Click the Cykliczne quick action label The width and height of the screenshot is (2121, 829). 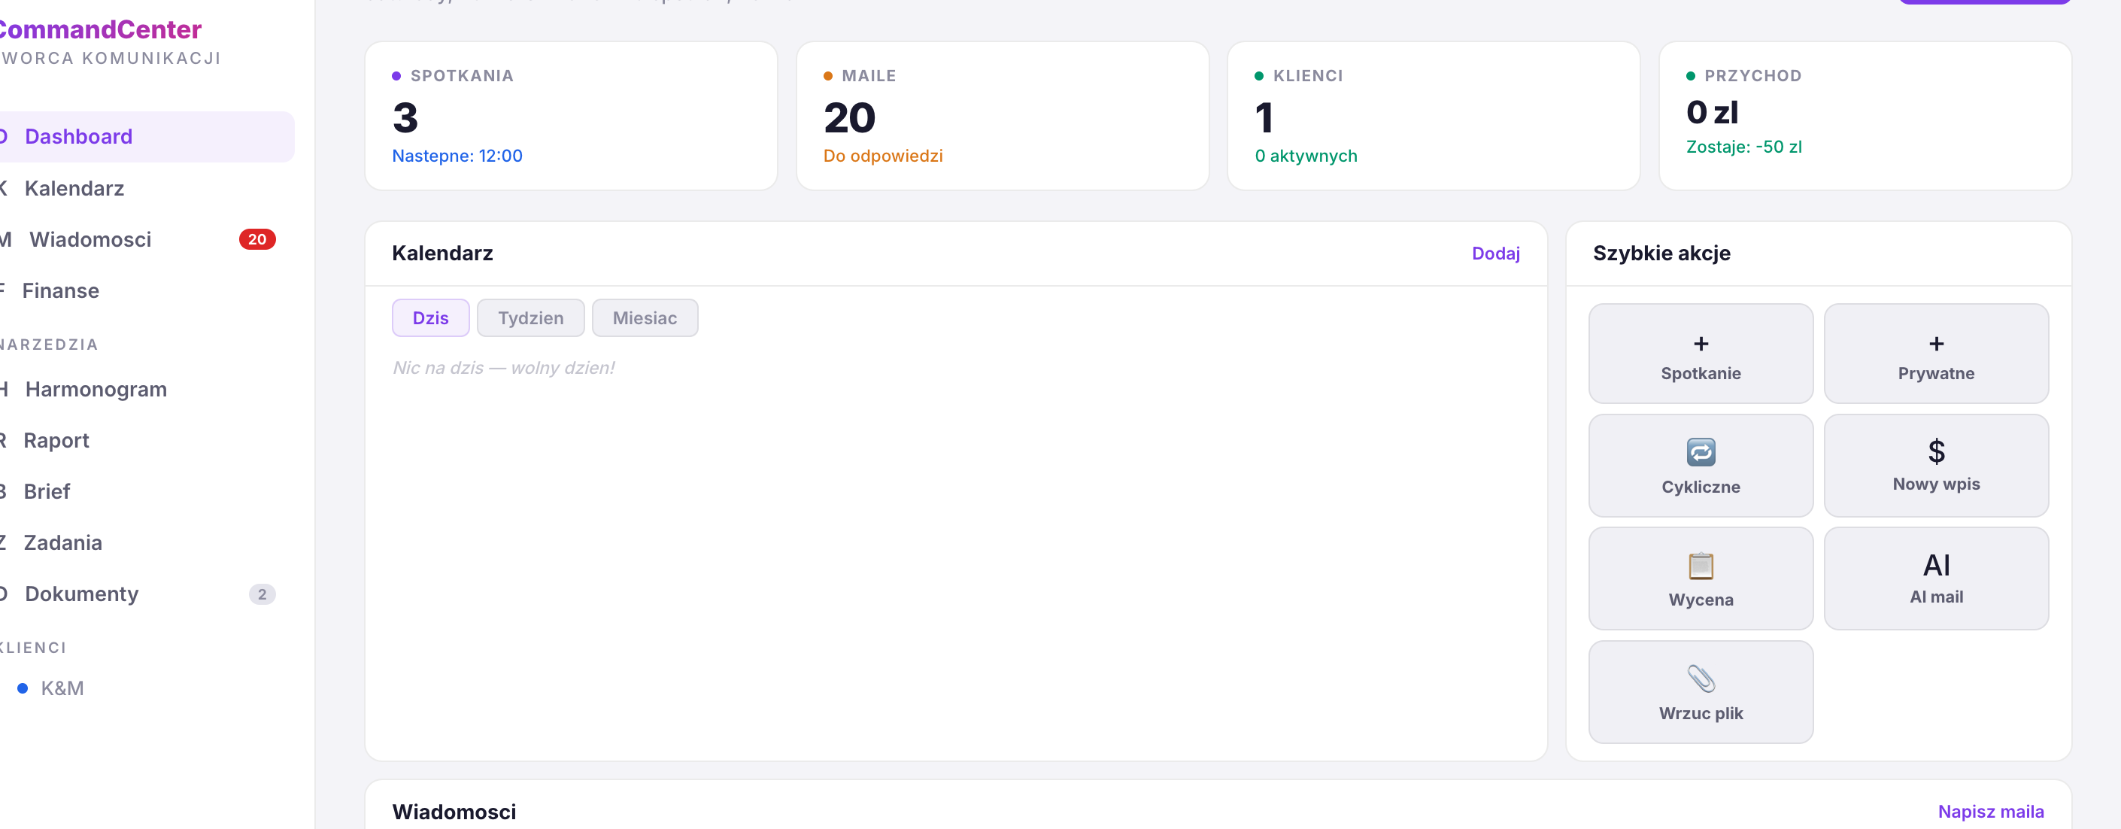(x=1701, y=487)
